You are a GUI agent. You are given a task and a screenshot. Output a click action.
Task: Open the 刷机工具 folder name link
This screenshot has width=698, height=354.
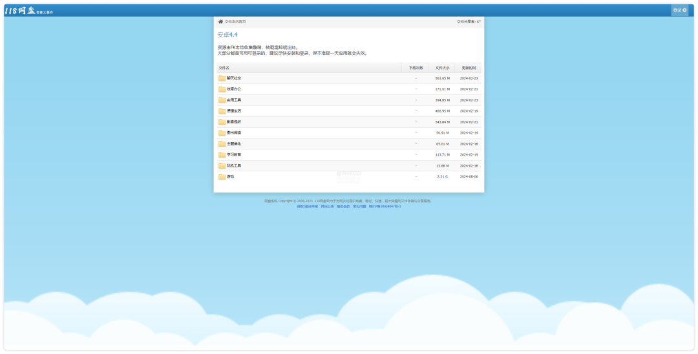(233, 166)
